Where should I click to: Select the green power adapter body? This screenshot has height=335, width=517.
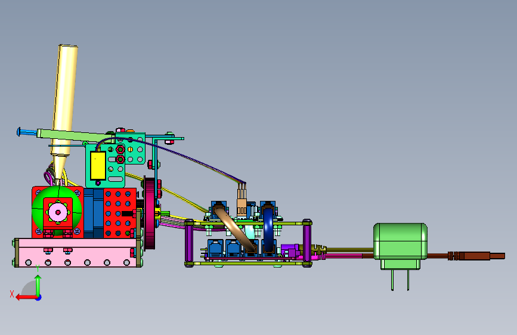(x=400, y=241)
